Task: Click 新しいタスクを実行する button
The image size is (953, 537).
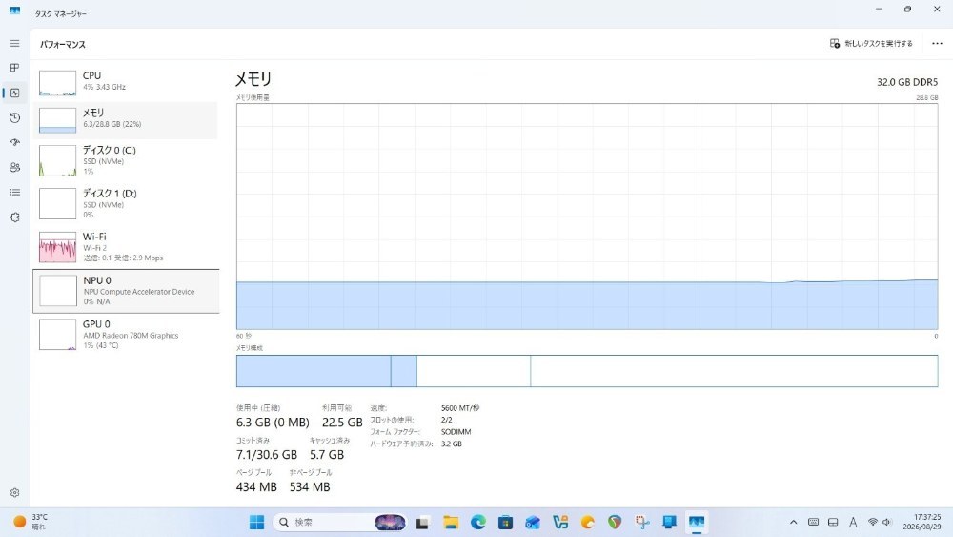Action: click(x=871, y=44)
